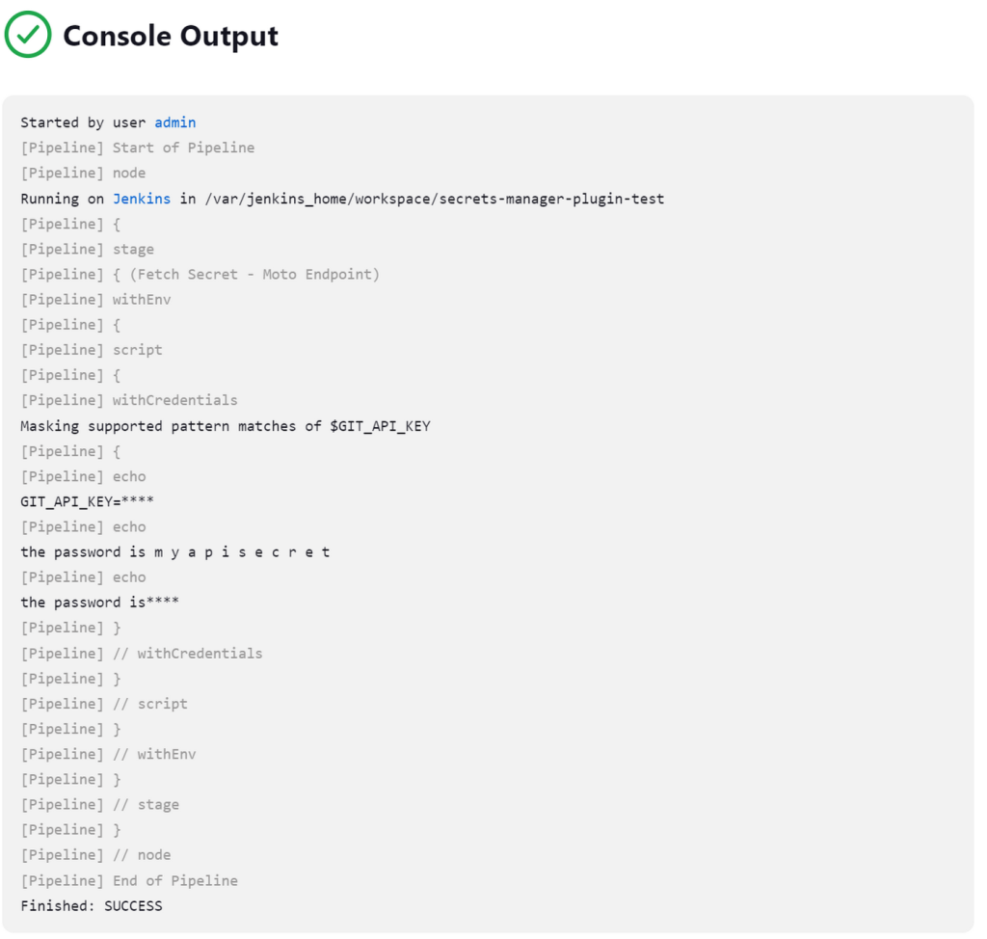The image size is (987, 939).
Task: Click the '// withEnv' closing log line
Action: coord(108,755)
